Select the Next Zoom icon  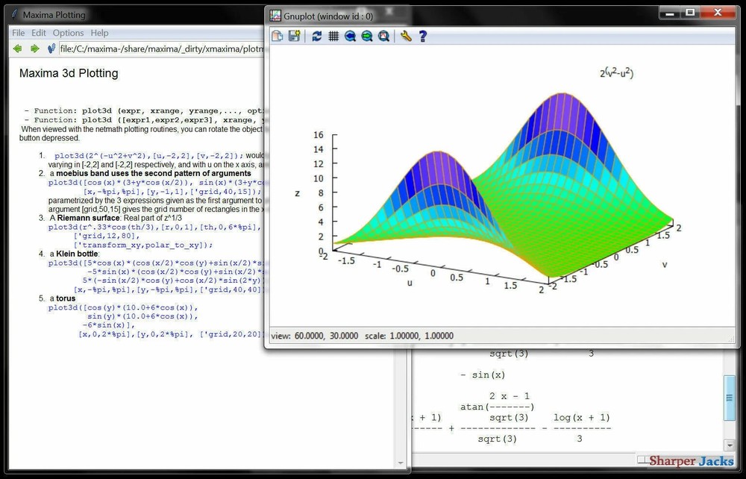point(366,36)
